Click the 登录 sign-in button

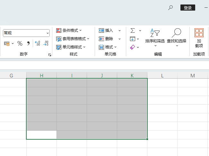[188, 8]
